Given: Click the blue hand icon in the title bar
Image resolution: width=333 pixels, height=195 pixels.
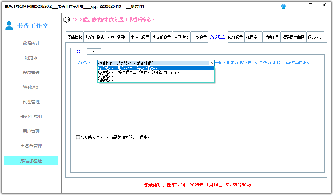Looking at the screenshot, I should pyautogui.click(x=283, y=6).
